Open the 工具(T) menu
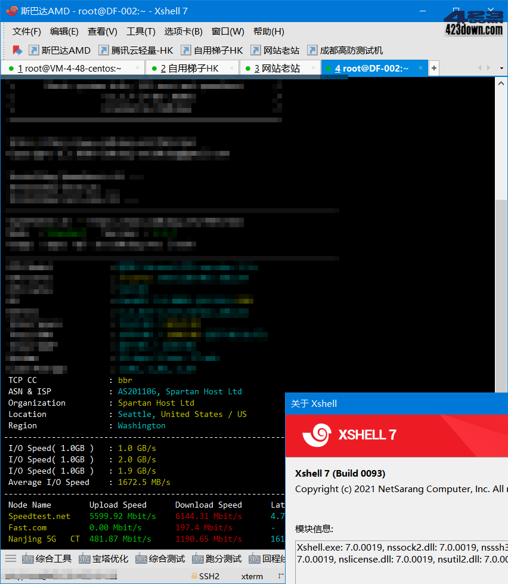 [141, 31]
